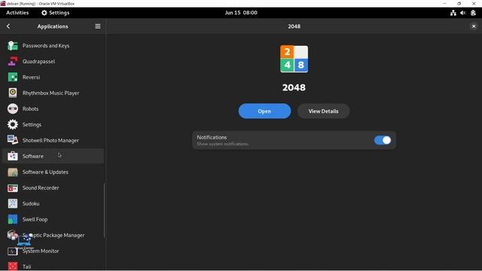Select the Software & Updates label
The width and height of the screenshot is (482, 271).
point(45,172)
